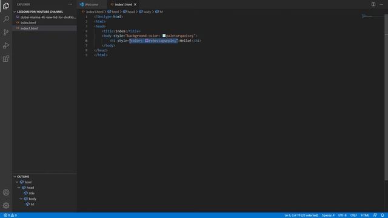
Task: Open Explorer views and more actions ellipsis
Action: [70, 4]
